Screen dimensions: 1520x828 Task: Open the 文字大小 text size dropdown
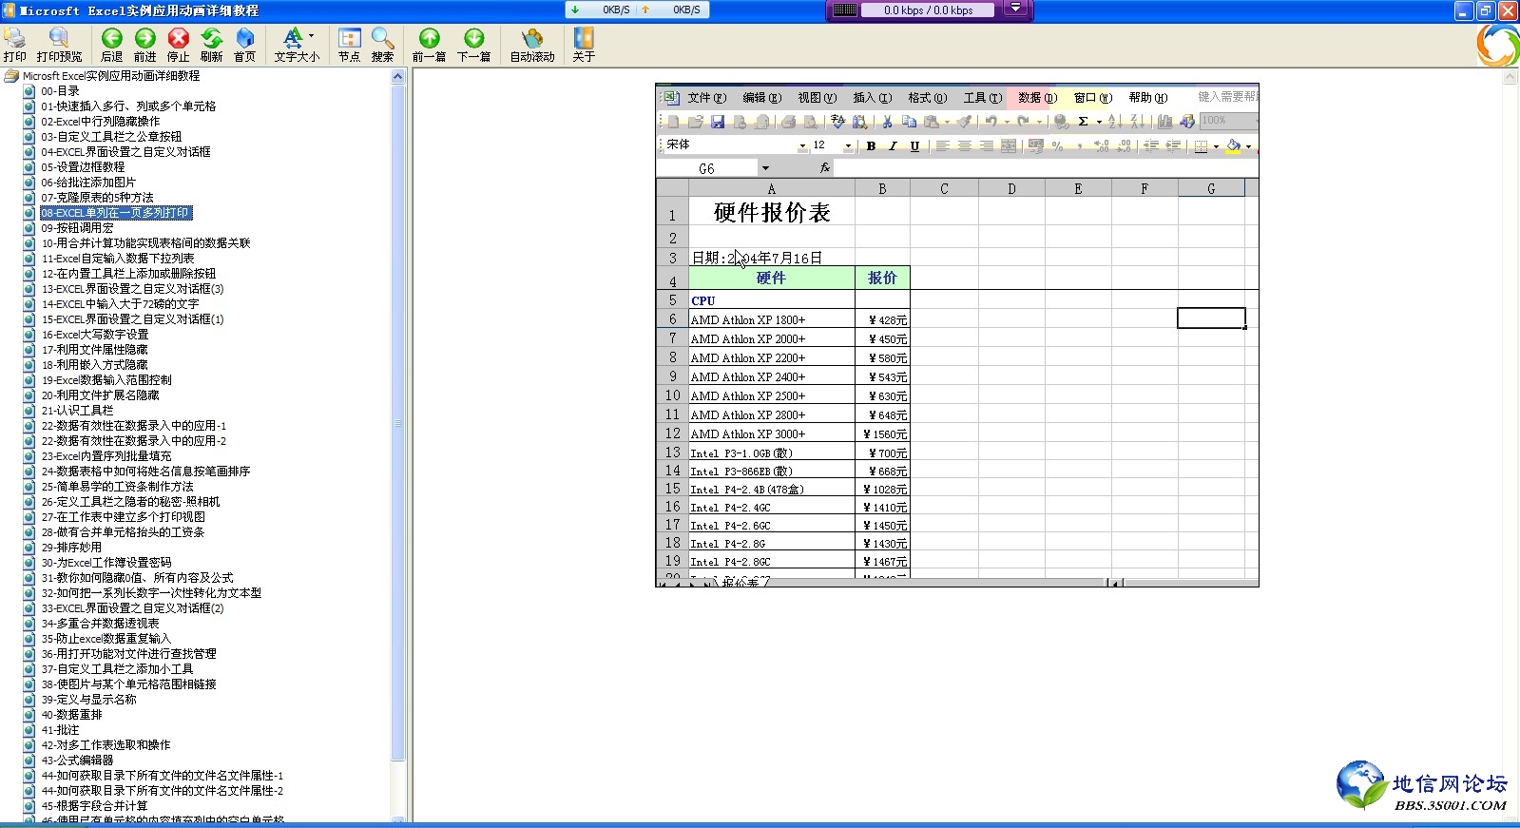point(298,45)
